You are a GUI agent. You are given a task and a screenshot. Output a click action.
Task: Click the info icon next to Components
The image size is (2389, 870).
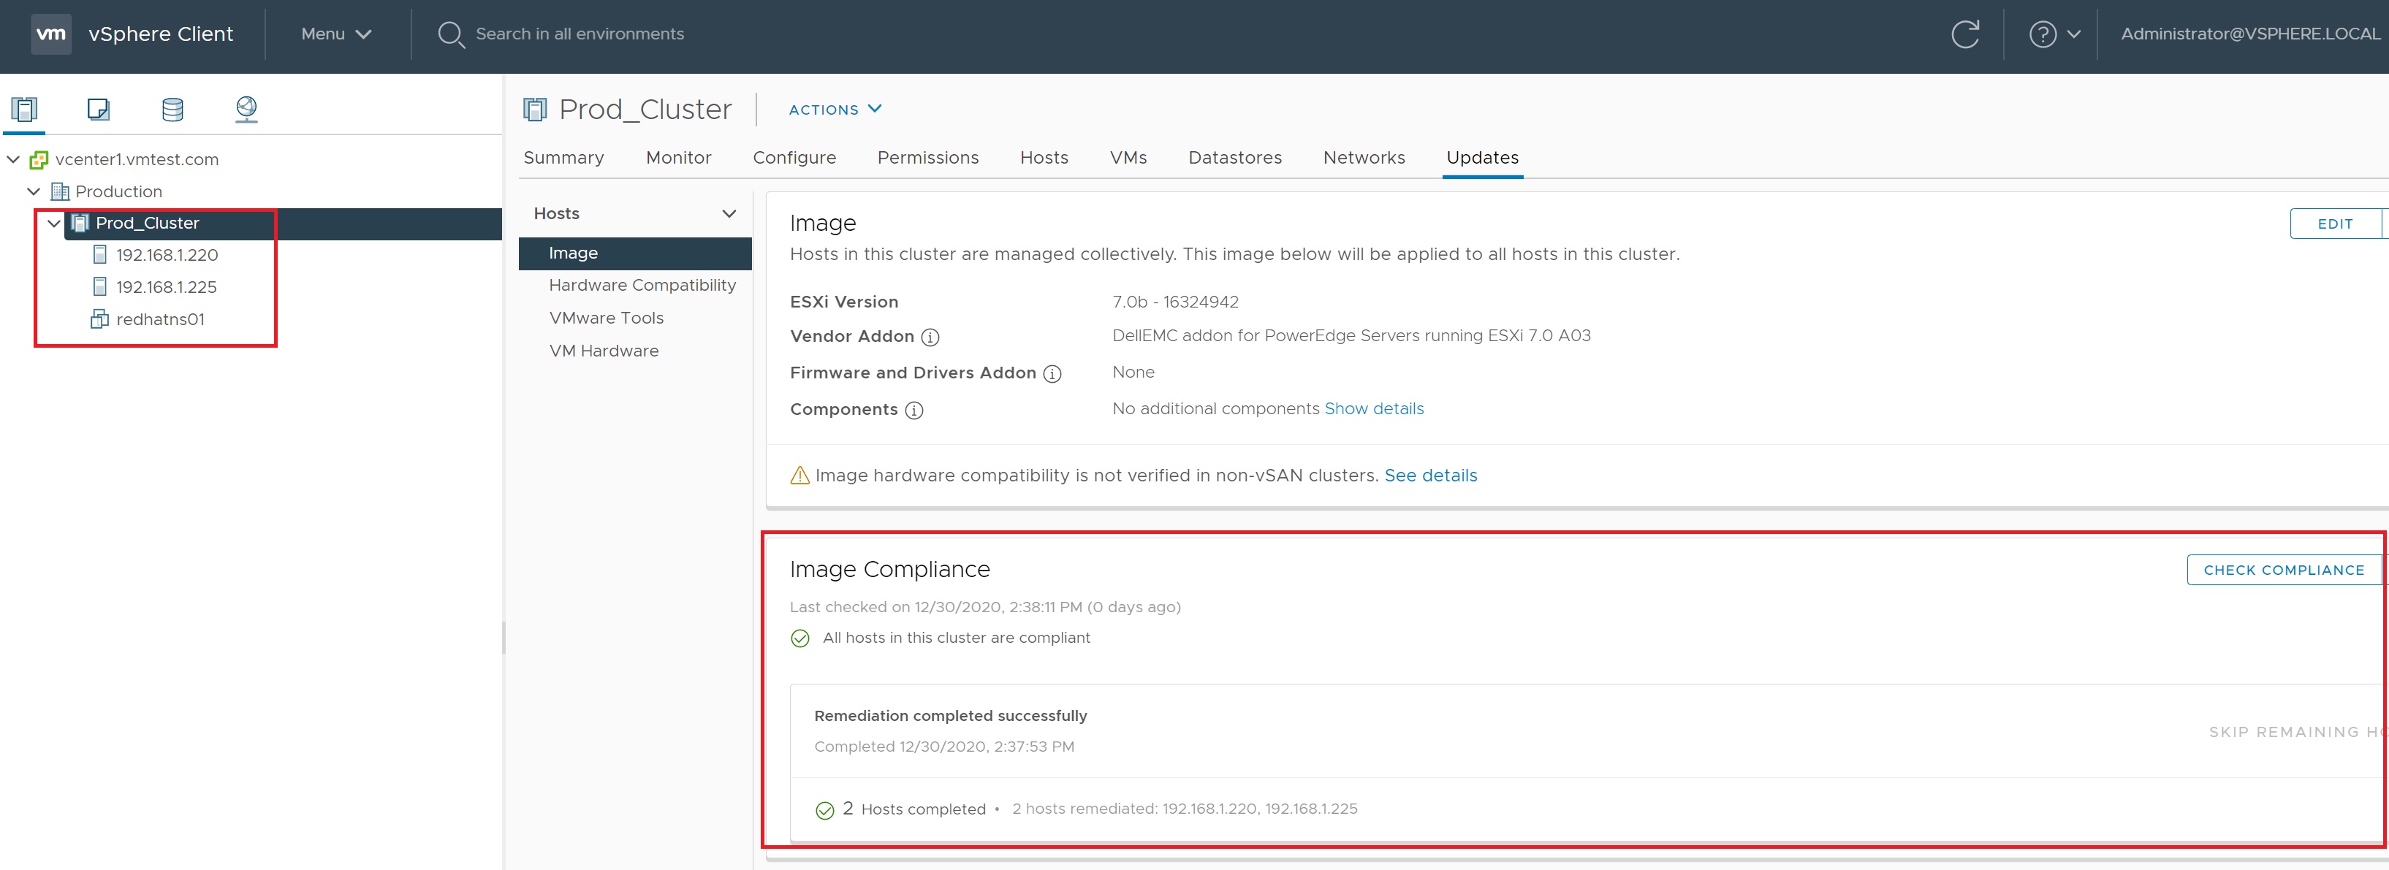click(x=914, y=411)
